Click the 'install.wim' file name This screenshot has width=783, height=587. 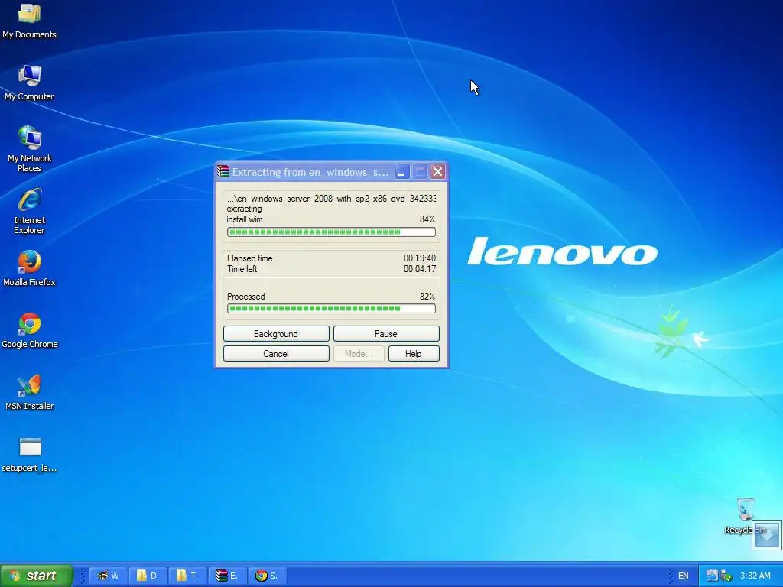pos(245,219)
